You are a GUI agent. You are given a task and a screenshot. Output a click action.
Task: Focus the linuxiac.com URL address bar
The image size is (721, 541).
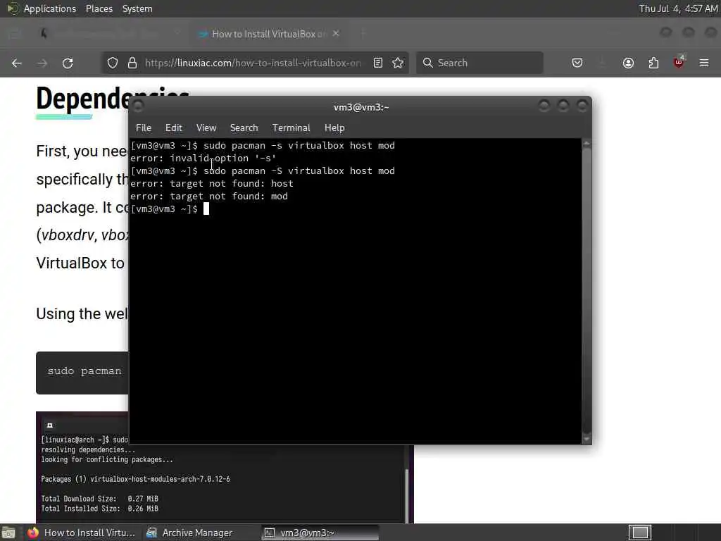click(253, 63)
